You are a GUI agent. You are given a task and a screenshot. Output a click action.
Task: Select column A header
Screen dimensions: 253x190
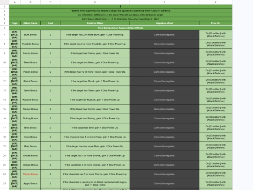coord(15,2)
